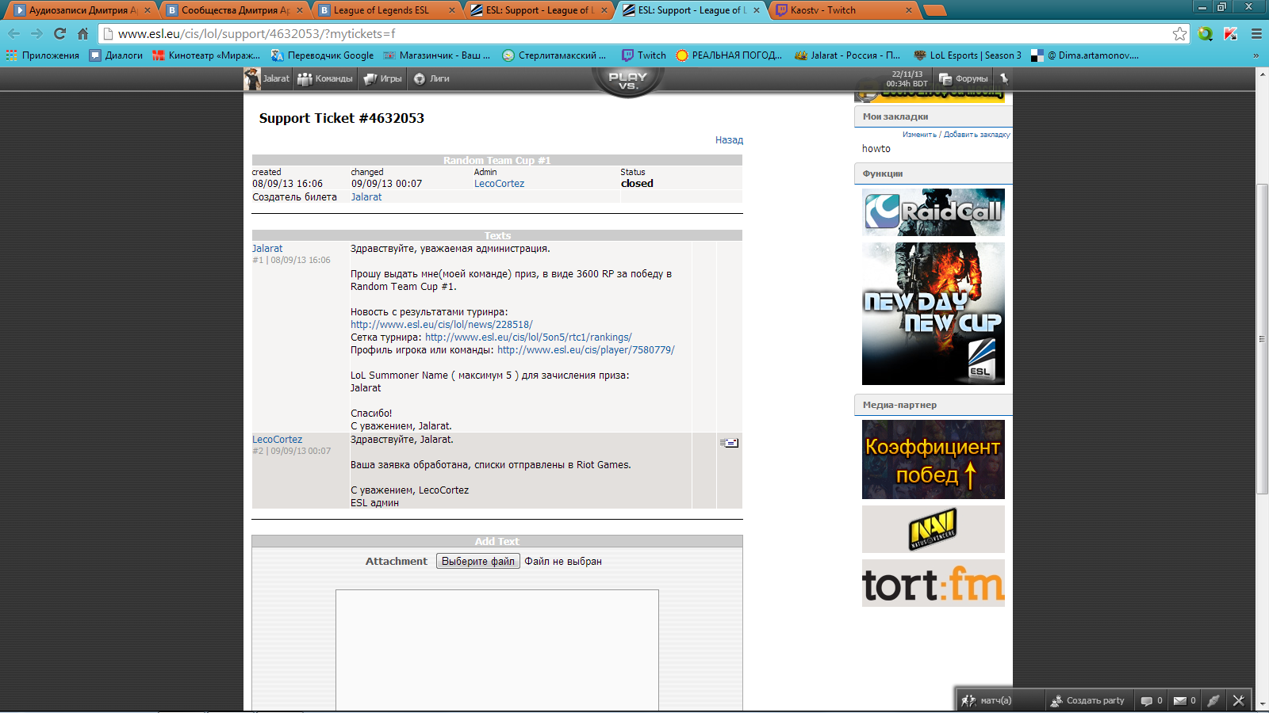Click the Выберите файл attachment button
1269x713 pixels.
(478, 562)
